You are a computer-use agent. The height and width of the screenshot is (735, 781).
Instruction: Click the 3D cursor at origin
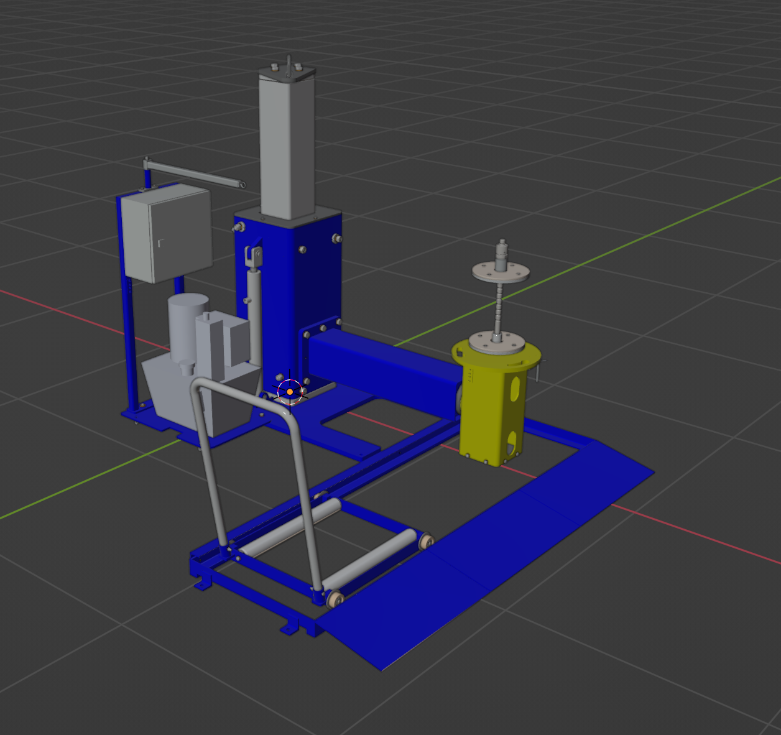coord(290,392)
